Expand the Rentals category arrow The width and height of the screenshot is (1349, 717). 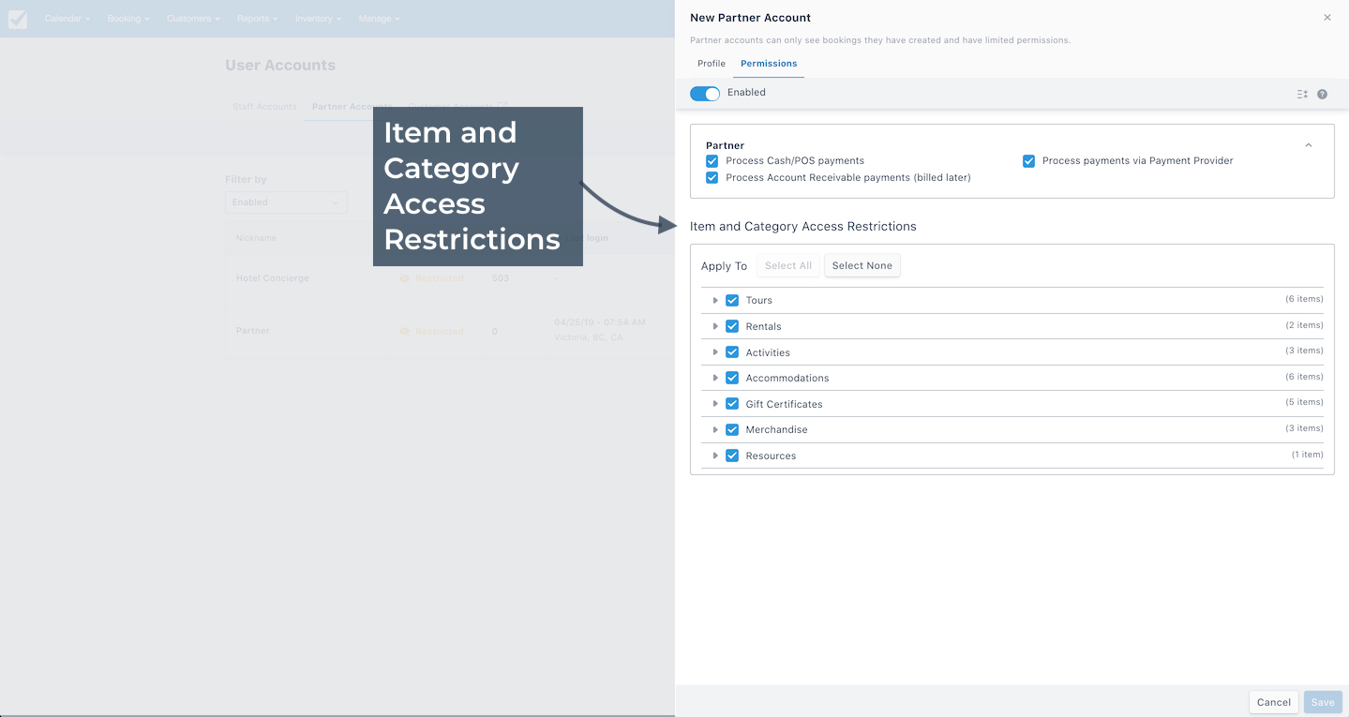[714, 326]
